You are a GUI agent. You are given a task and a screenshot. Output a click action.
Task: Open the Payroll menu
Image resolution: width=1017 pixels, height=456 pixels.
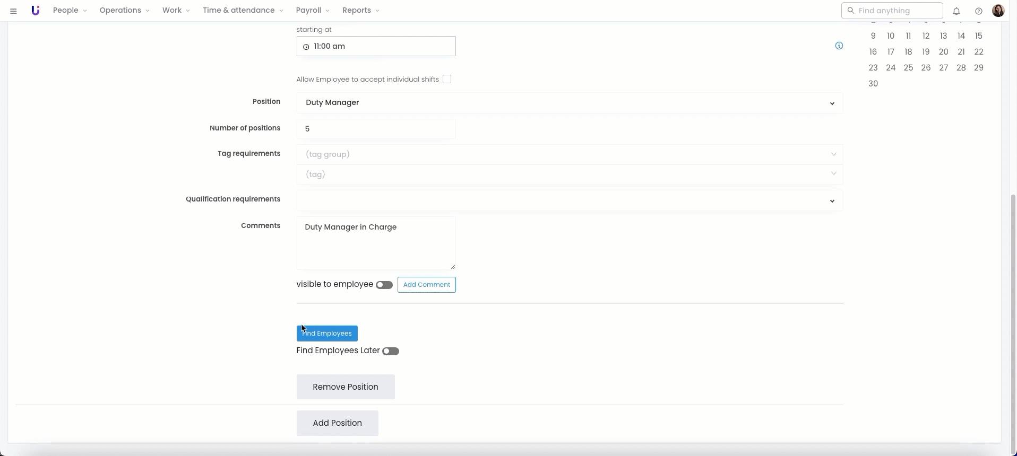(x=313, y=11)
